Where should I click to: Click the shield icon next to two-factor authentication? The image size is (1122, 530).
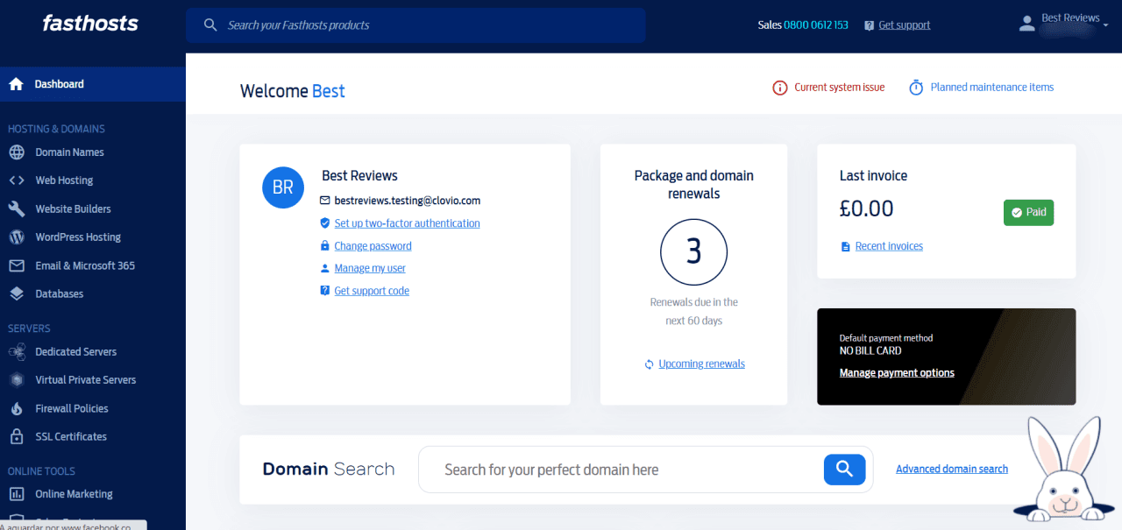324,223
